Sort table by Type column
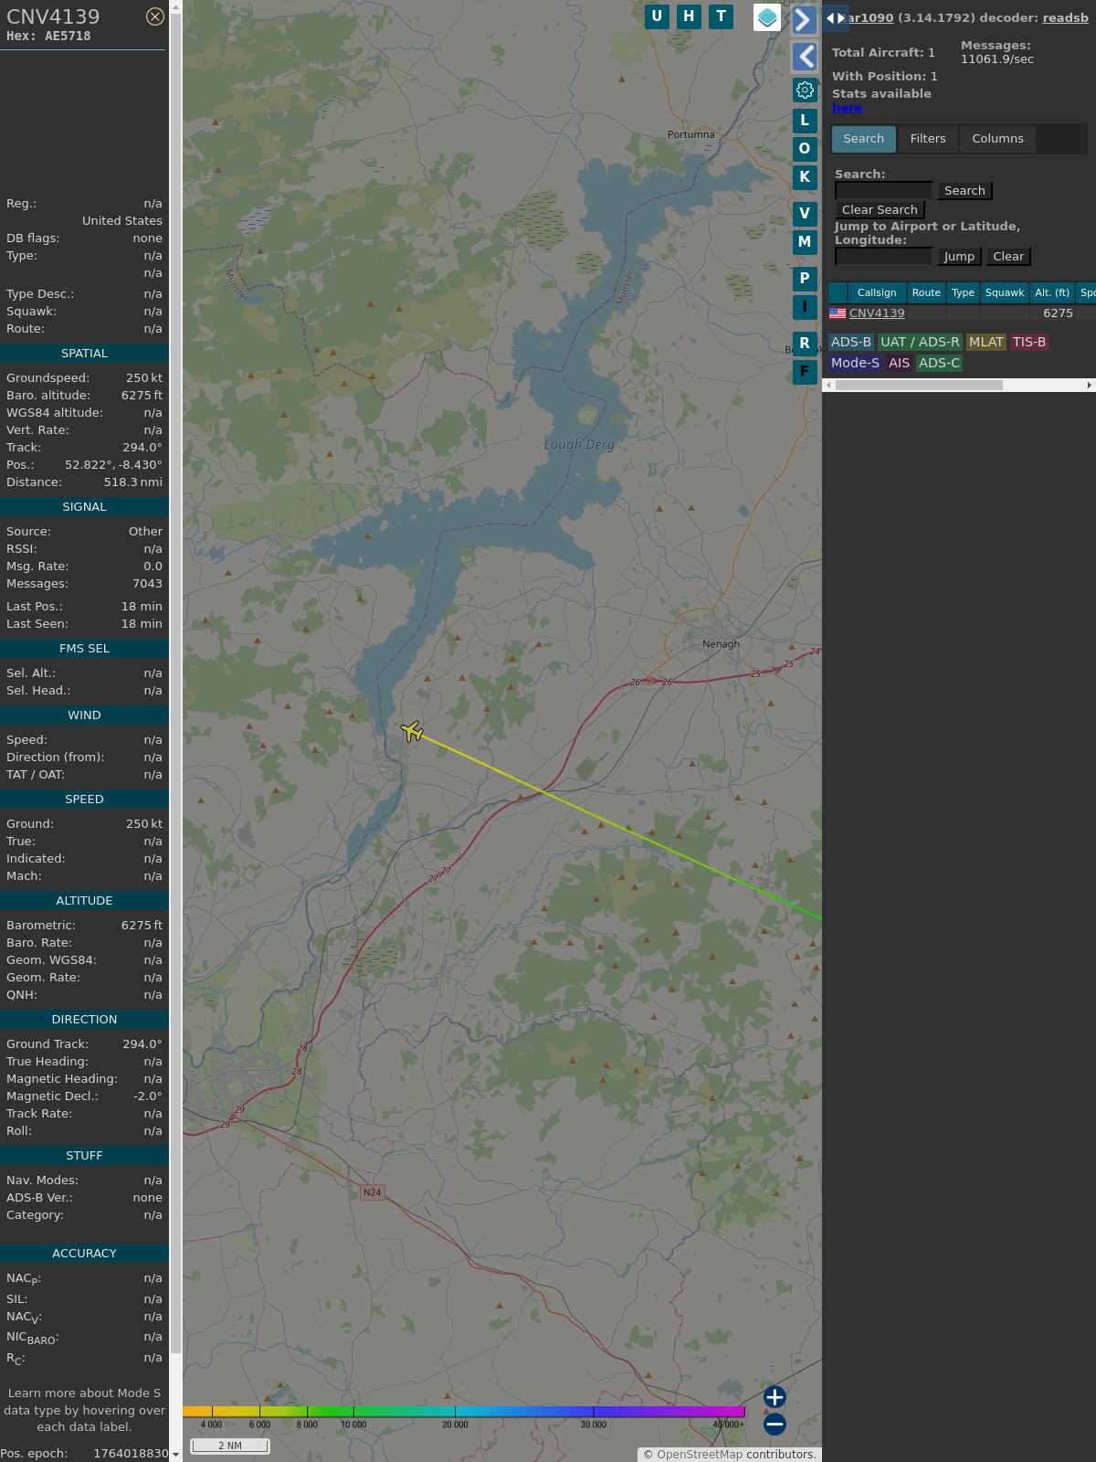Image resolution: width=1096 pixels, height=1462 pixels. (963, 292)
